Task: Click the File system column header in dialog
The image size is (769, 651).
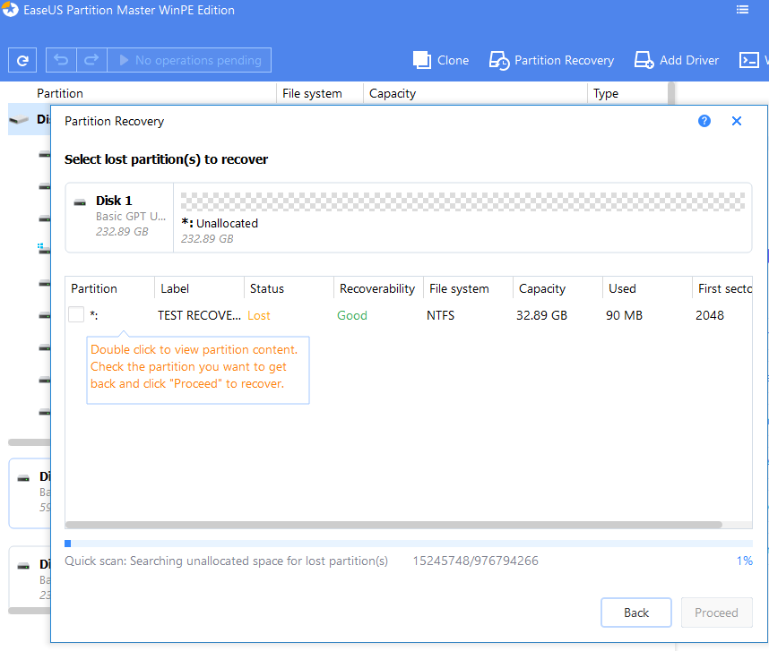Action: (468, 288)
